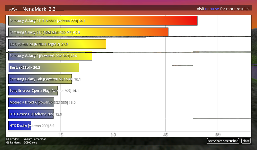
Task: Click the axis label 30
Action: [x=113, y=134]
